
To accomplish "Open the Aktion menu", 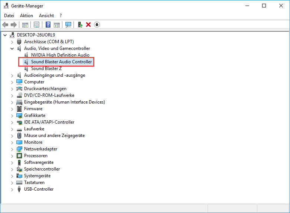I will [27, 16].
